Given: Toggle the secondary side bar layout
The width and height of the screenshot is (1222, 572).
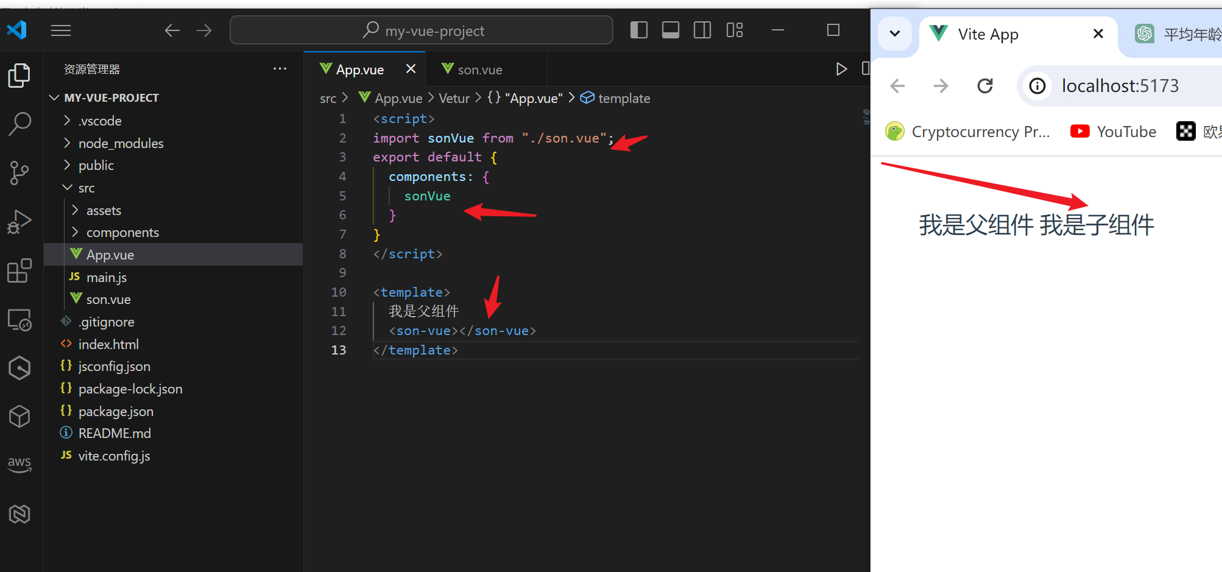Looking at the screenshot, I should pyautogui.click(x=702, y=30).
